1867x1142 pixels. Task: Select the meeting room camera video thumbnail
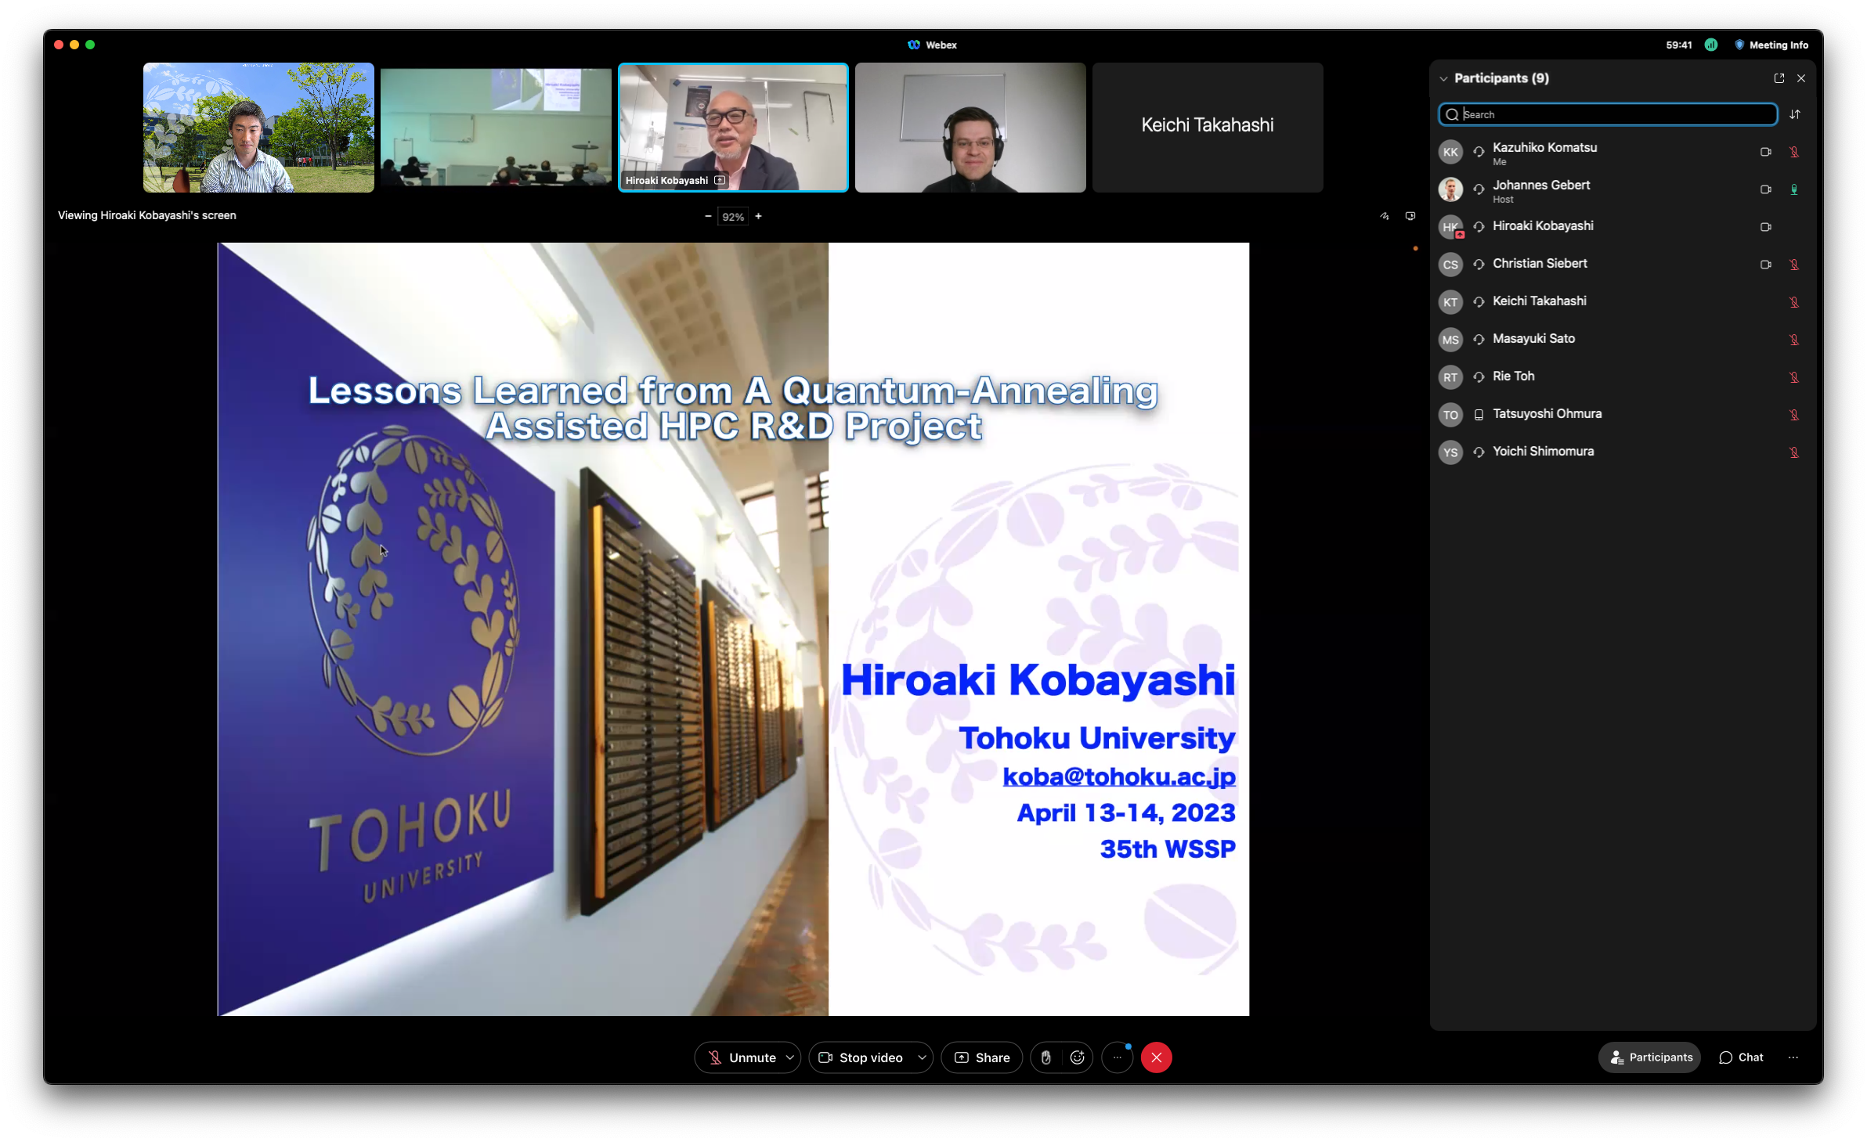point(496,128)
